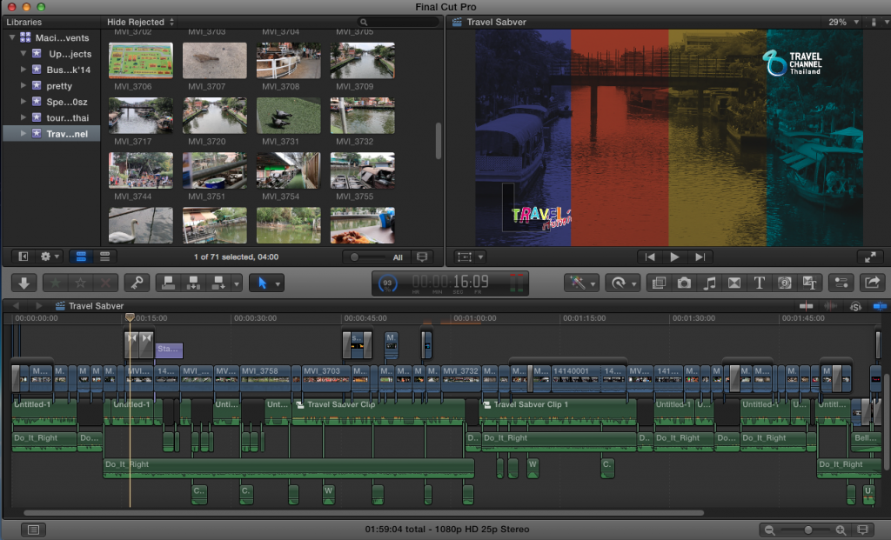Screen dimensions: 891x540
Task: Show the Titles browser
Action: [759, 283]
